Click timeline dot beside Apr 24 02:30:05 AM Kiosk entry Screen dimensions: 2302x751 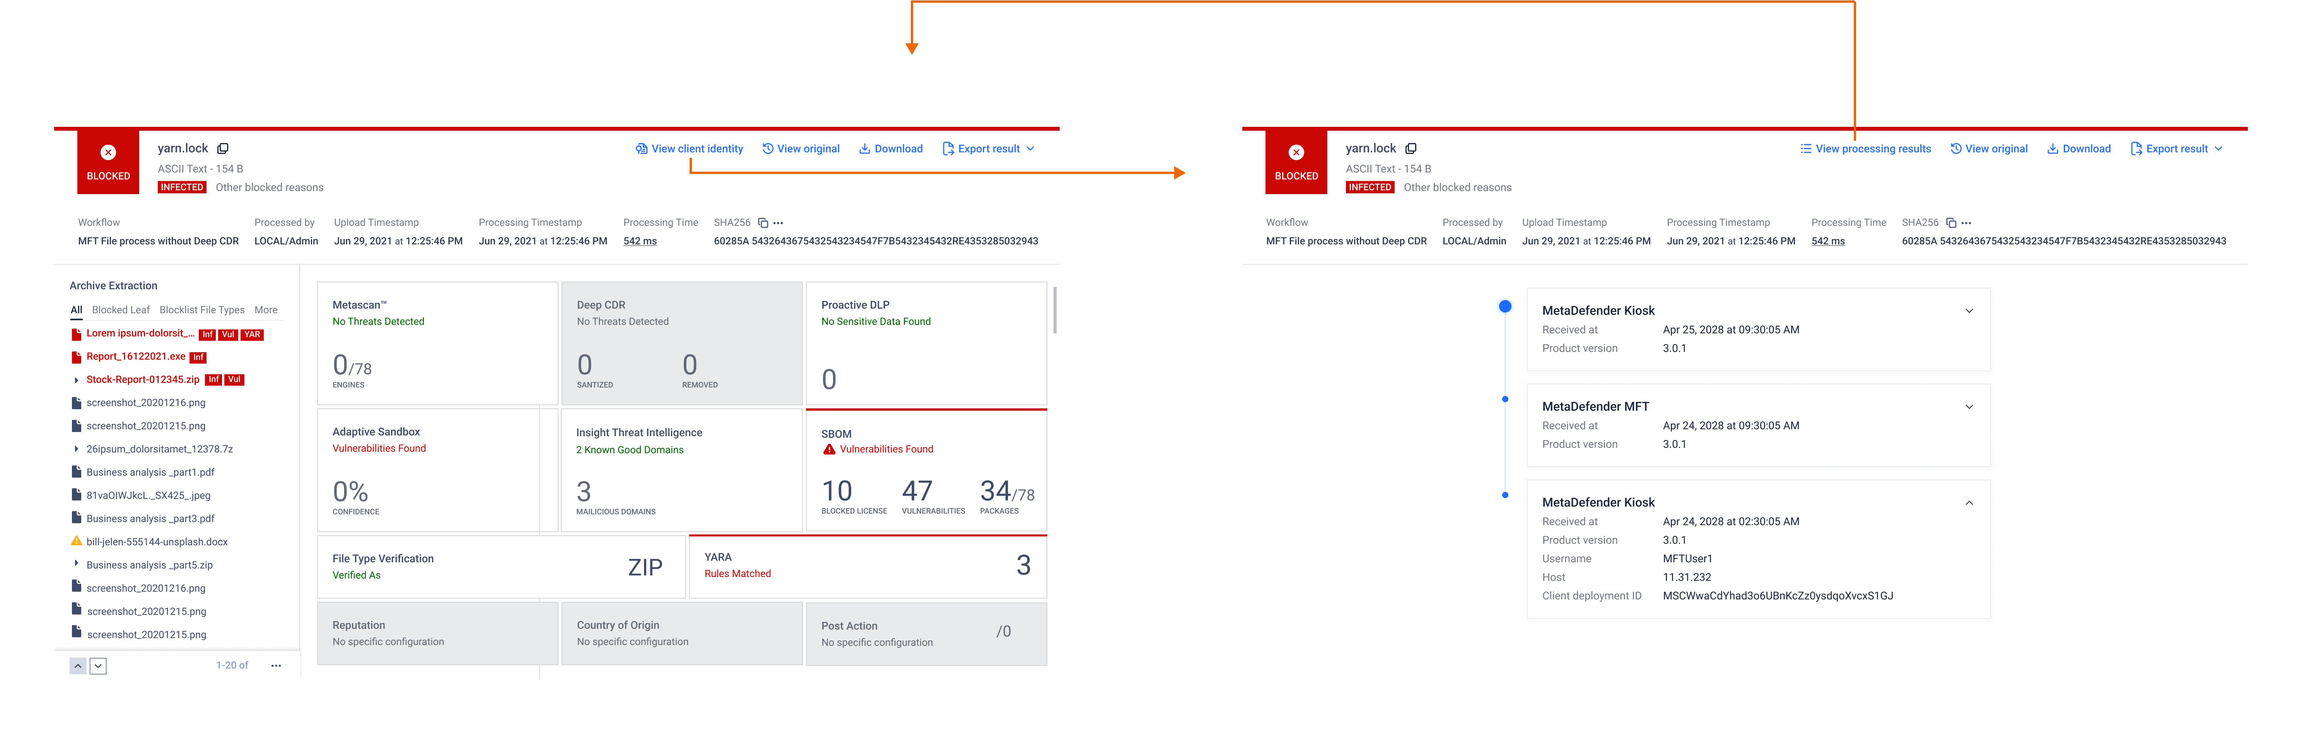point(1505,495)
